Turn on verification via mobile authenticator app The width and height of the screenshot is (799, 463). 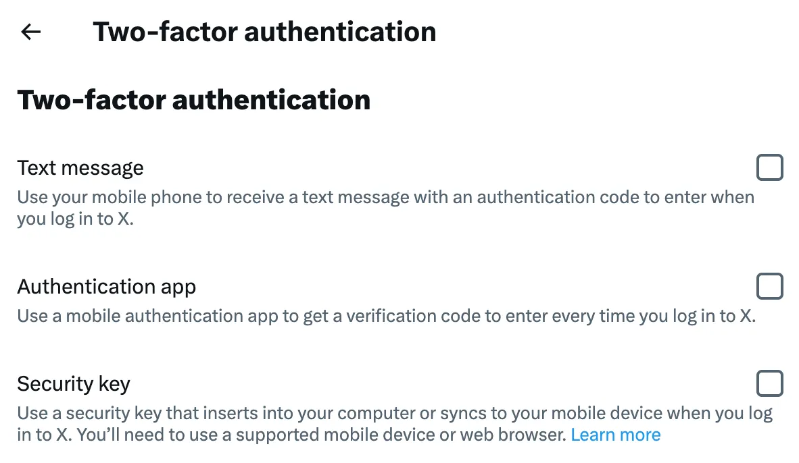[x=769, y=286]
